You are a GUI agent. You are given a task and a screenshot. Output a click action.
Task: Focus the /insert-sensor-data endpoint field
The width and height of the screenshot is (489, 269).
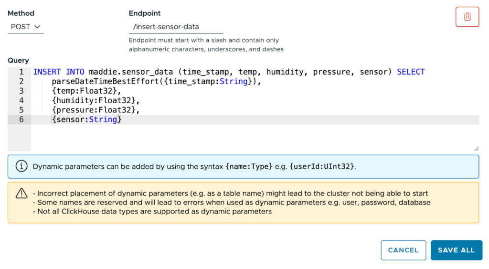click(169, 27)
